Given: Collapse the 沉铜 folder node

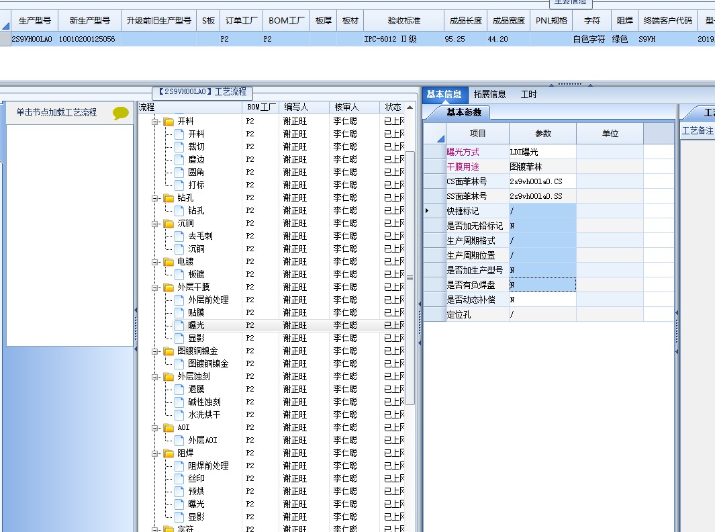Looking at the screenshot, I should coord(155,224).
